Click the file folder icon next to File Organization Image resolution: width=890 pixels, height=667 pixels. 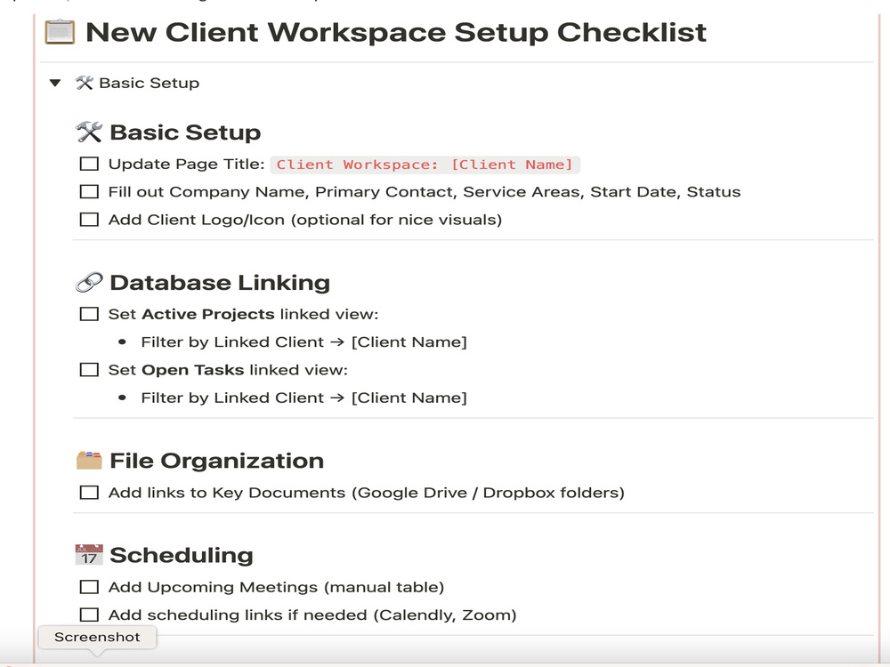[88, 461]
